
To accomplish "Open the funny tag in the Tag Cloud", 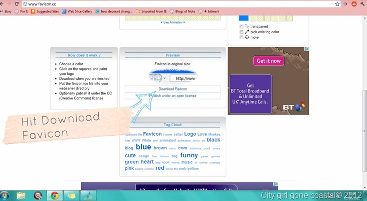I will tap(189, 155).
